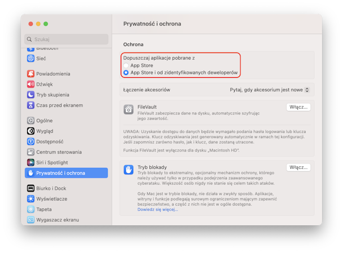Image resolution: width=343 pixels, height=253 pixels.
Task: Open Powiadomienia settings pane
Action: point(66,74)
